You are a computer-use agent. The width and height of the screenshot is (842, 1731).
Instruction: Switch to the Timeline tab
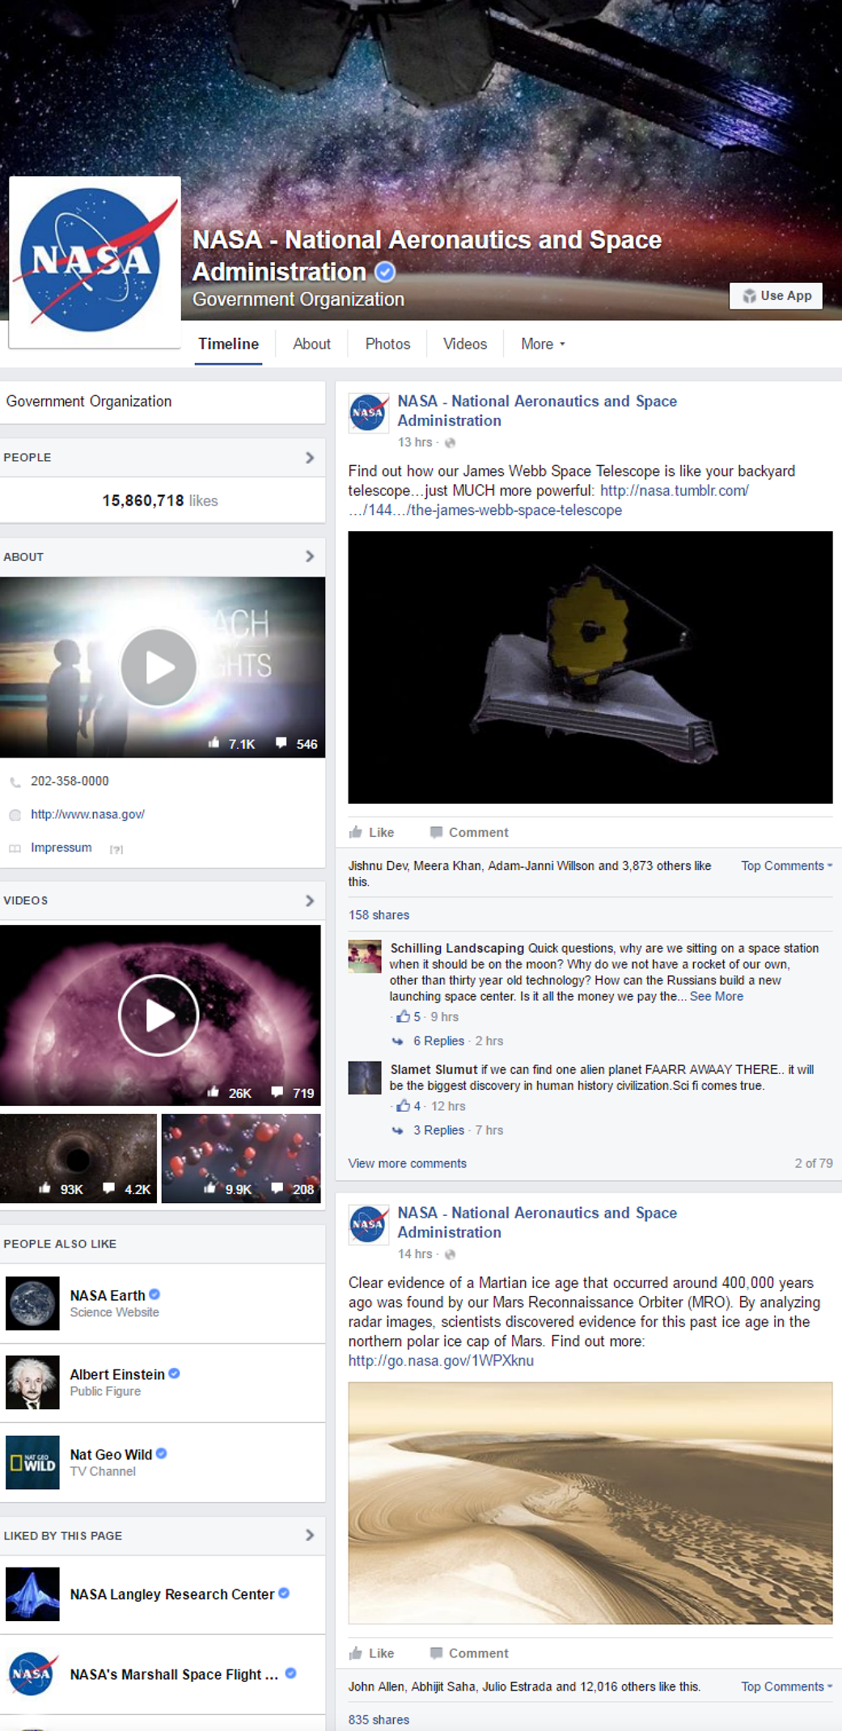(x=228, y=344)
